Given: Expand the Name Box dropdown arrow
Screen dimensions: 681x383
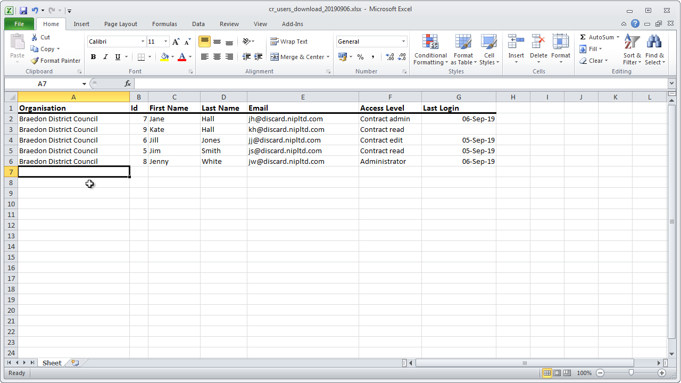Looking at the screenshot, I should click(84, 84).
